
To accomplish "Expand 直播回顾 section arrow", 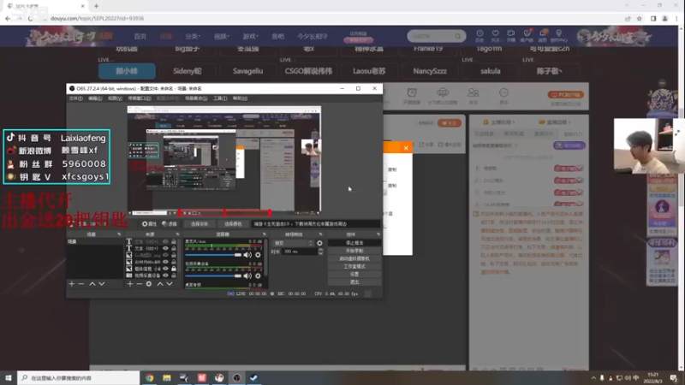I will click(569, 122).
